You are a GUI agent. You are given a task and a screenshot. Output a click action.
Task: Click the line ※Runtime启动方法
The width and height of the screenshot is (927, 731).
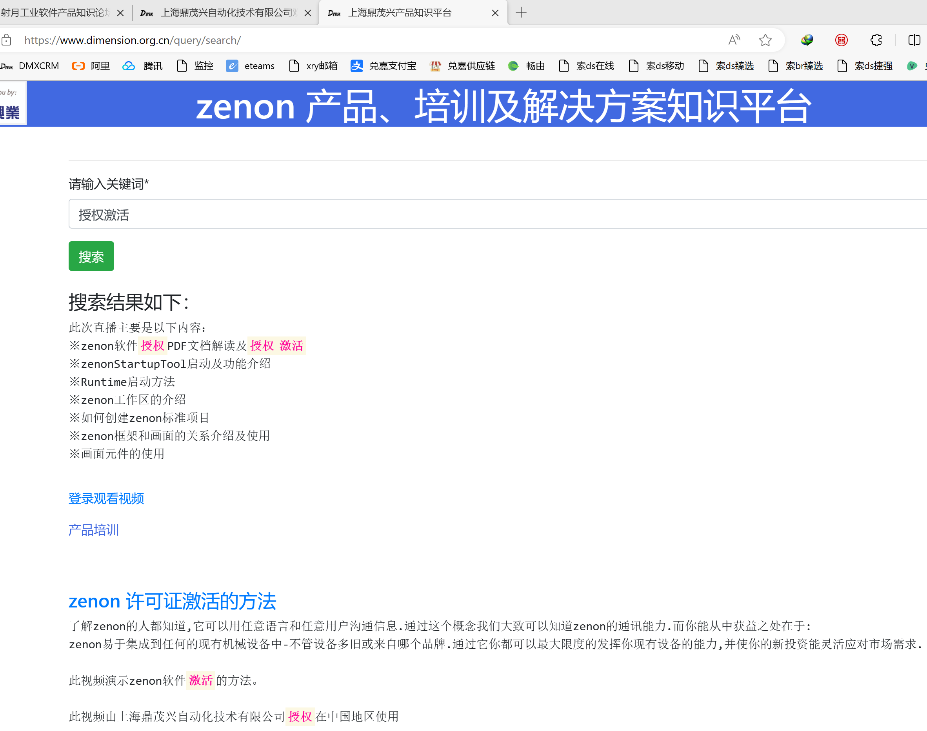click(x=122, y=382)
